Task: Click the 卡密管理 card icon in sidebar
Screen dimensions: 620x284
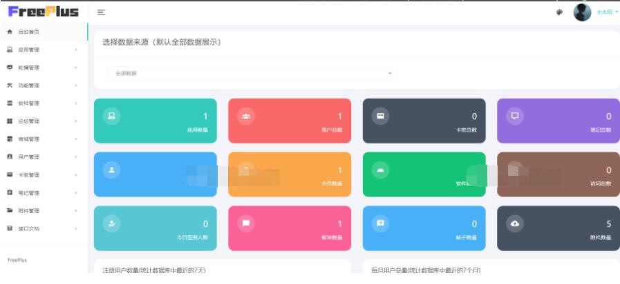Action: pos(10,174)
